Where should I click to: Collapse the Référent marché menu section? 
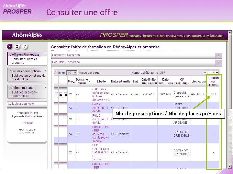point(45,88)
